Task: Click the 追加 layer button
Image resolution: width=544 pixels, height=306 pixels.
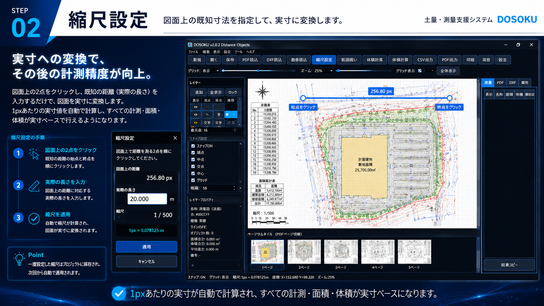Action: pos(199,92)
